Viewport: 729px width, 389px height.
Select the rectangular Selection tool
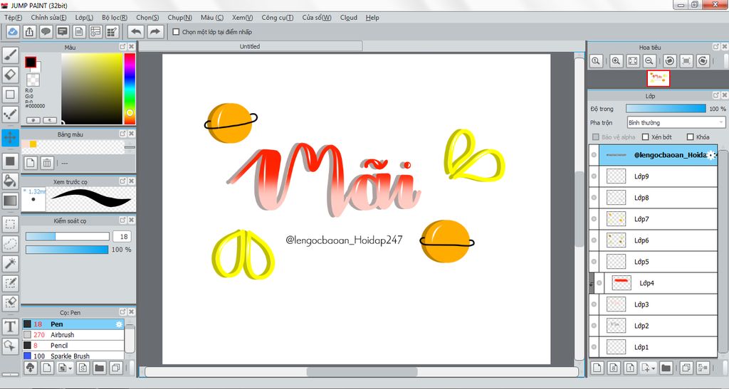click(10, 224)
